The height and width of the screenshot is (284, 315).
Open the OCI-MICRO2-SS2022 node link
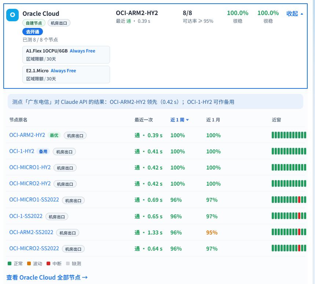[x=34, y=248]
